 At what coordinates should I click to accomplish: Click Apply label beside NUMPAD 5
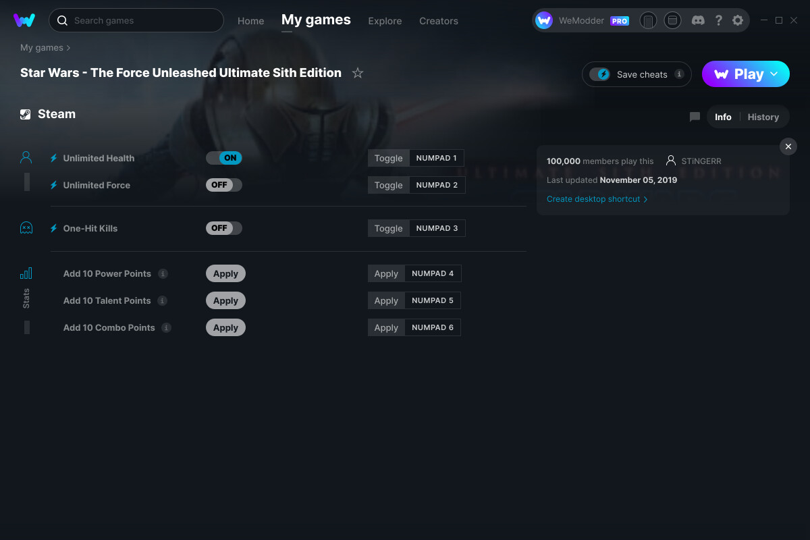(386, 300)
